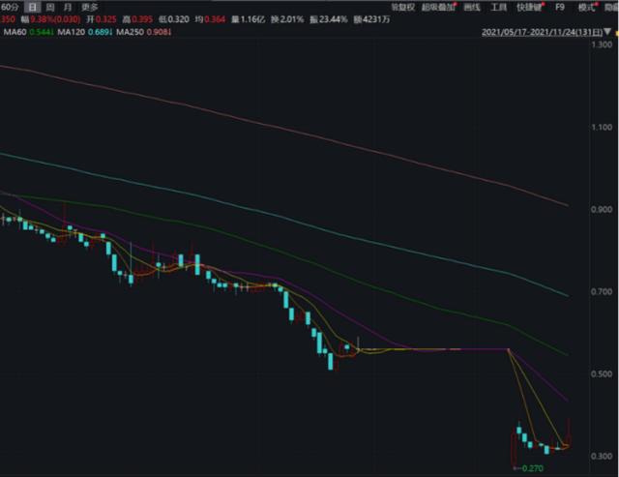Image resolution: width=619 pixels, height=477 pixels.
Task: Open the 更多 periods menu
Action: tap(90, 7)
